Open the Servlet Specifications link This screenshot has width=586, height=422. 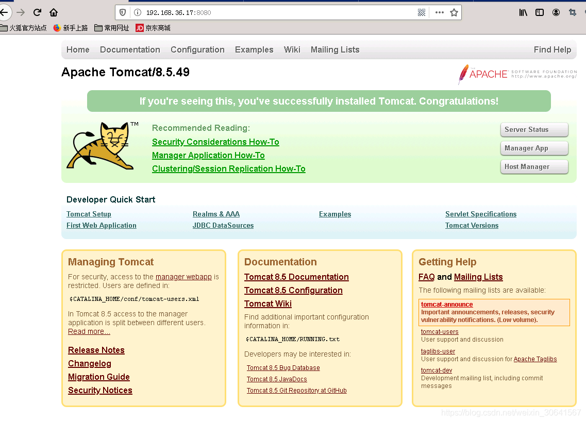click(481, 214)
